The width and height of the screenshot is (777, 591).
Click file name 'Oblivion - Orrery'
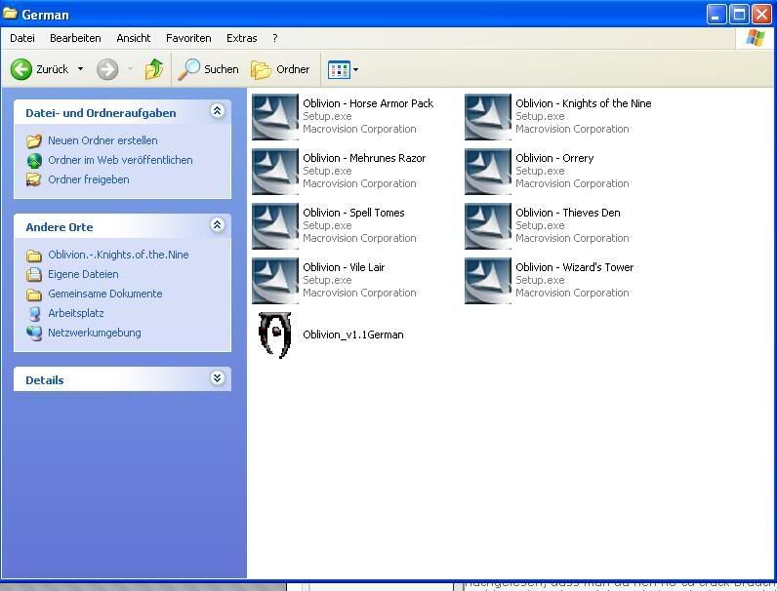(554, 158)
